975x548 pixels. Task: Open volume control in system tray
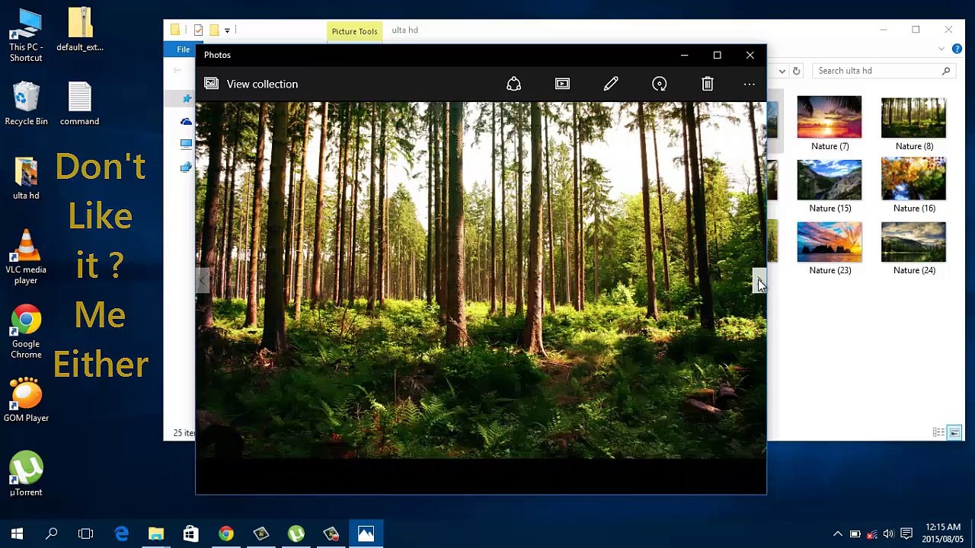[x=889, y=534]
